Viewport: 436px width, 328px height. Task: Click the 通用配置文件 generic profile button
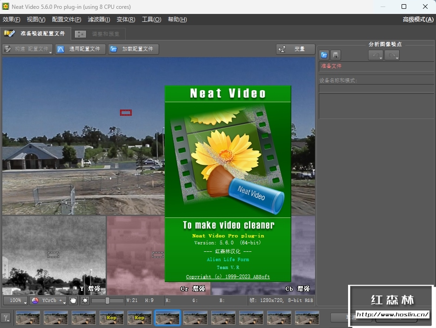pyautogui.click(x=80, y=49)
